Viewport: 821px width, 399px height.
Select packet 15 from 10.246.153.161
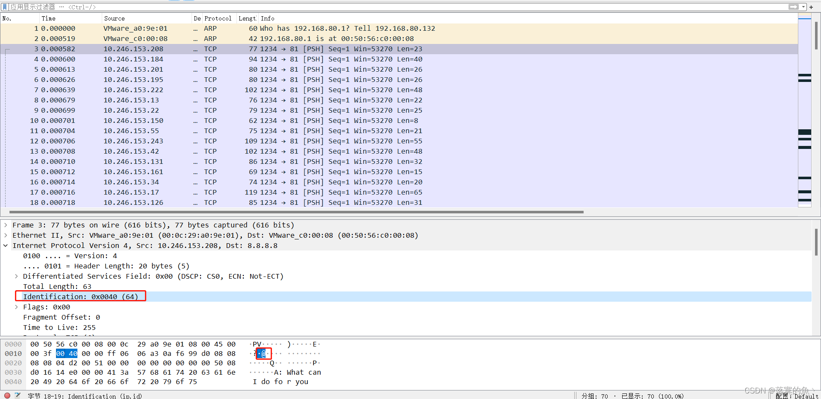pyautogui.click(x=399, y=172)
